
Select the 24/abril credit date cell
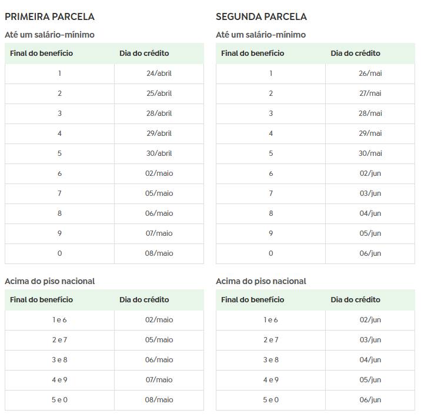pyautogui.click(x=159, y=74)
